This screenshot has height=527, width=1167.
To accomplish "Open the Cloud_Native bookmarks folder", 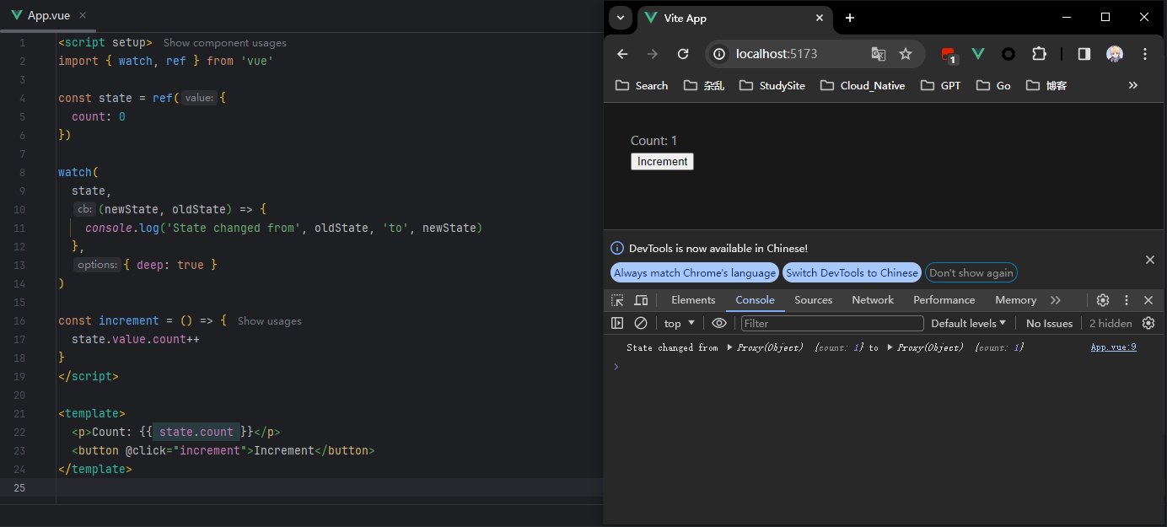I will pyautogui.click(x=862, y=85).
